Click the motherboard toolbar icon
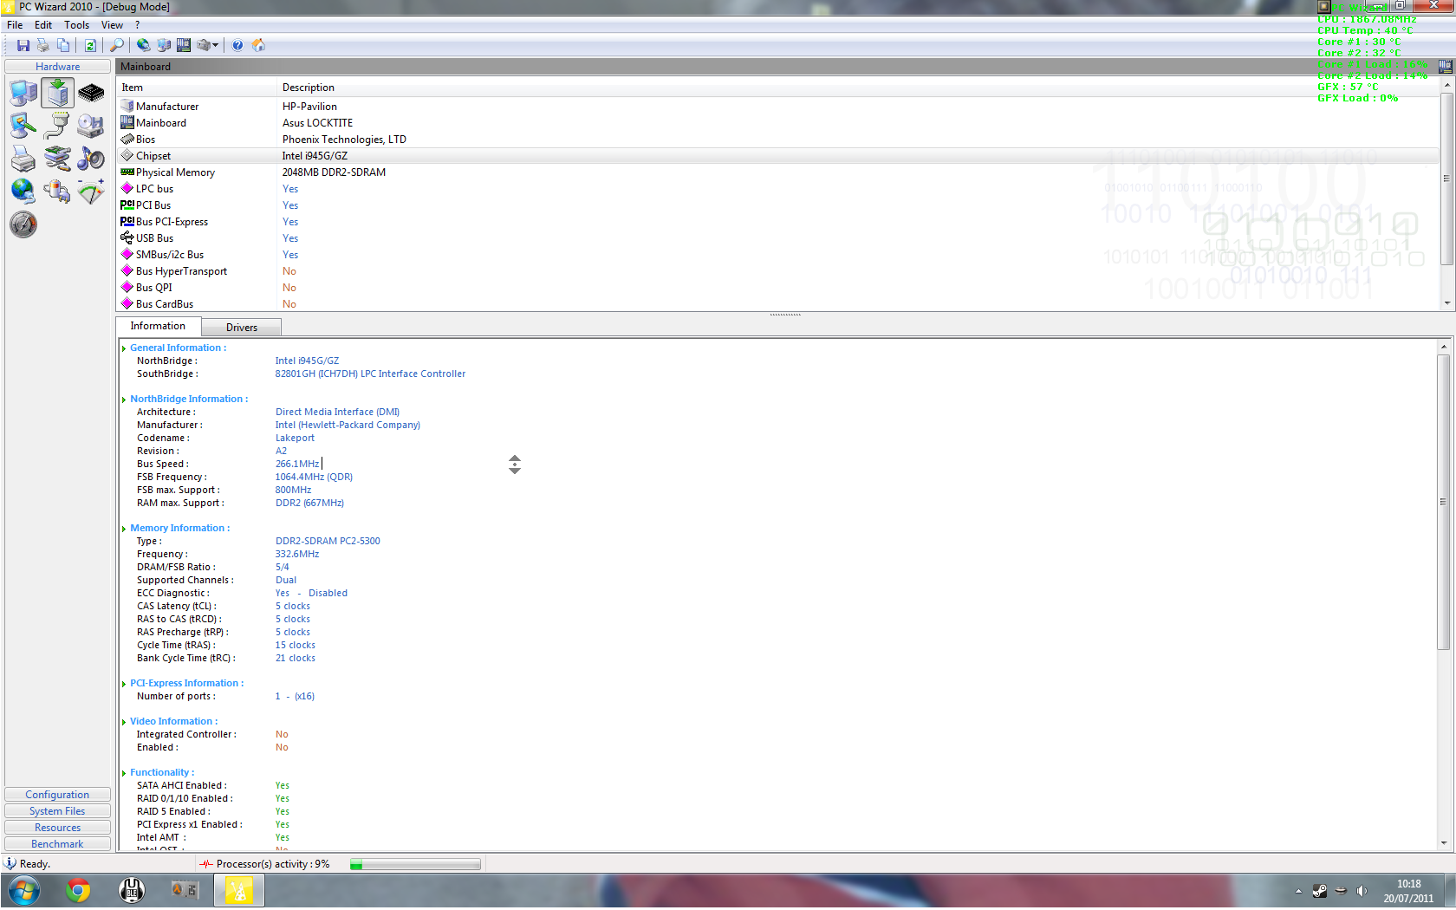Viewport: 1456px width, 910px height. click(184, 45)
